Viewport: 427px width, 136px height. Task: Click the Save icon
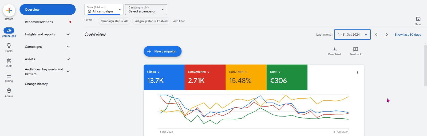[418, 19]
